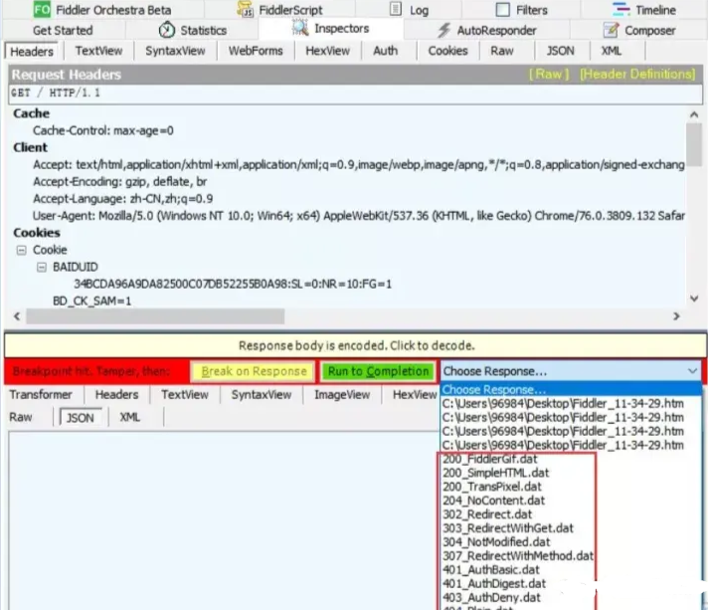The width and height of the screenshot is (708, 610).
Task: Open the request HexView tab
Action: [x=328, y=51]
